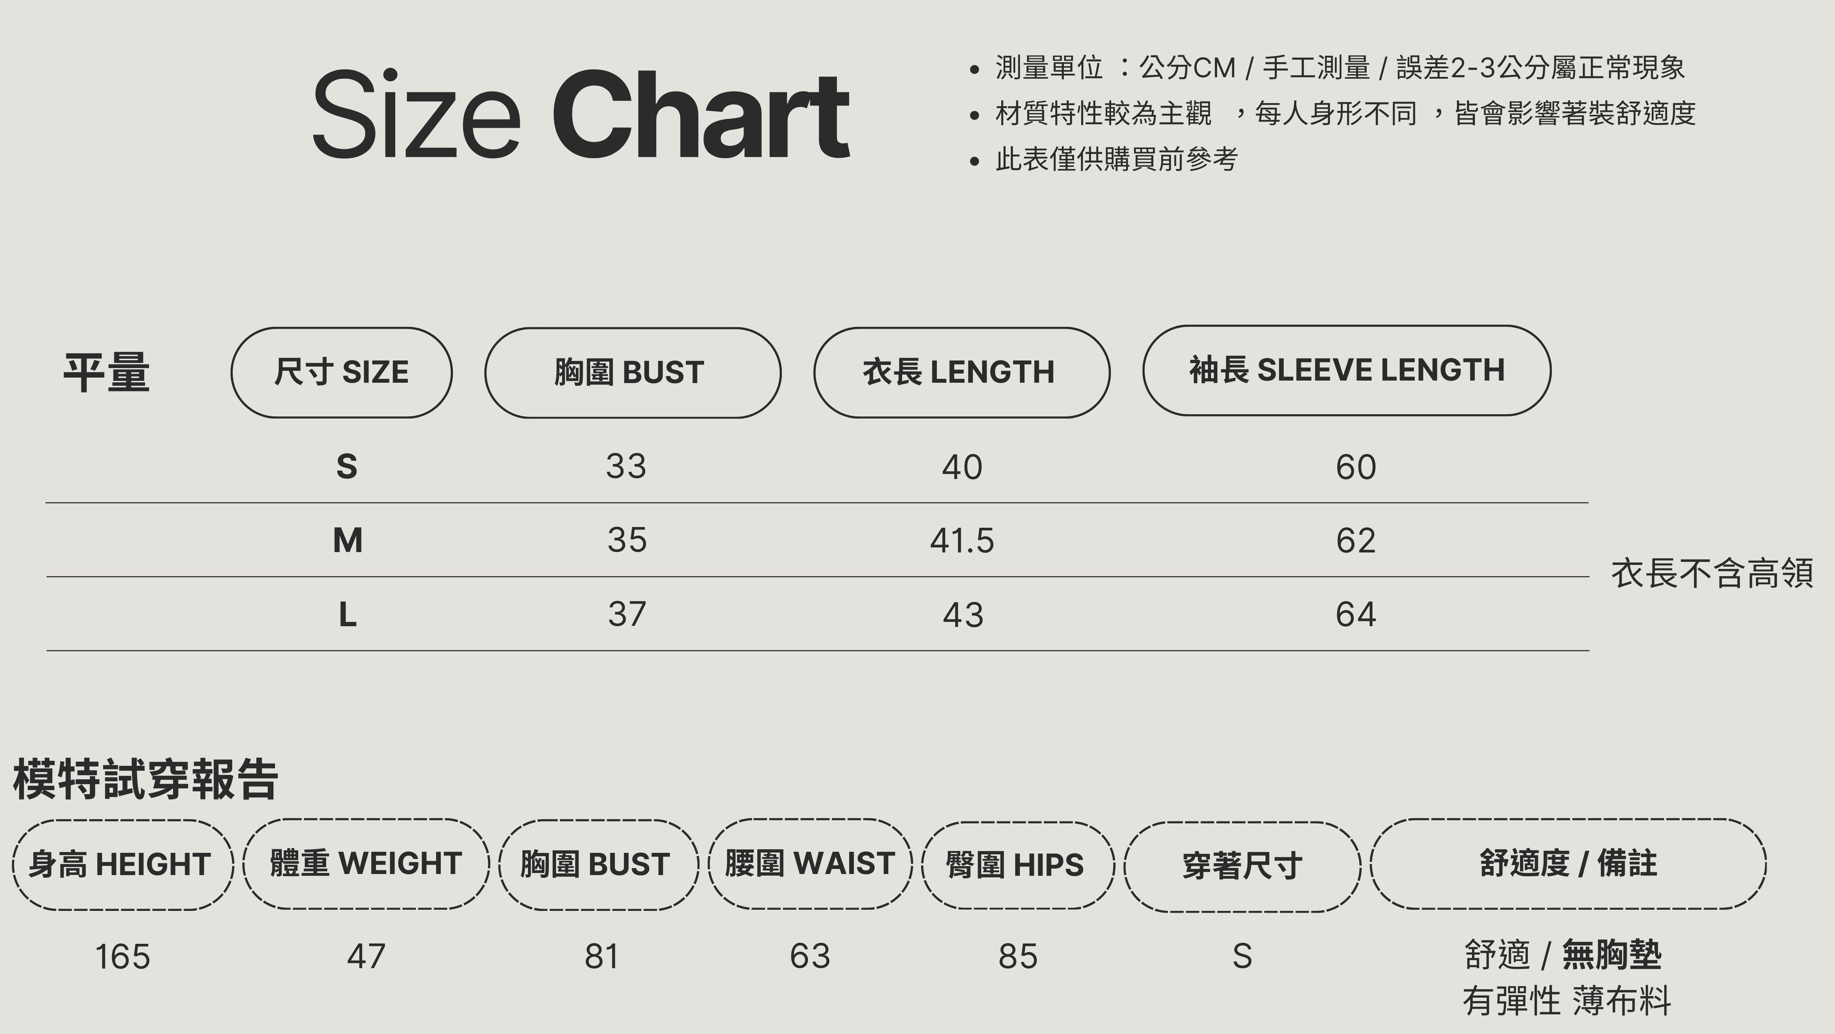
Task: Select the L size row label
Action: (x=348, y=614)
